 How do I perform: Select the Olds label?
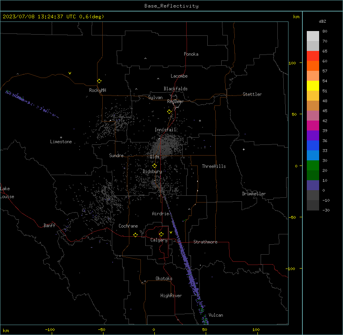[x=154, y=157]
